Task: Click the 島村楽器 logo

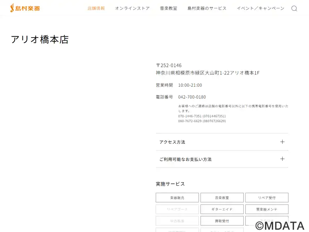Action: (x=25, y=8)
